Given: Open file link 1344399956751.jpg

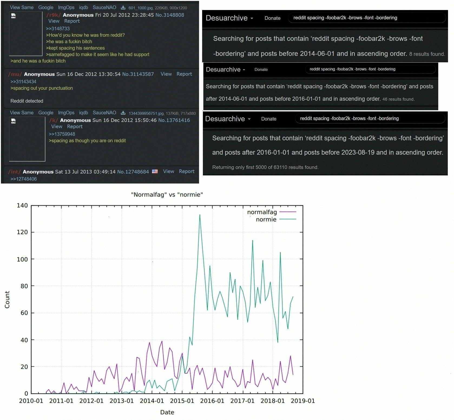Looking at the screenshot, I should (146, 113).
